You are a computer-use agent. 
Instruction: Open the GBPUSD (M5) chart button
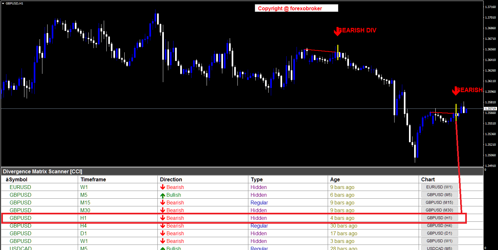[439, 195]
